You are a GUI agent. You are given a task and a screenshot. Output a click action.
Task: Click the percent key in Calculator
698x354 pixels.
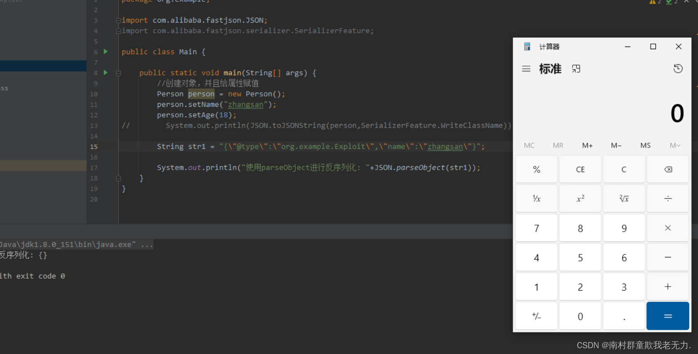(x=537, y=169)
